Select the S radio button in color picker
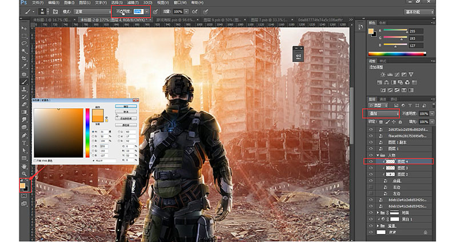This screenshot has width=457, height=242. (x=93, y=136)
